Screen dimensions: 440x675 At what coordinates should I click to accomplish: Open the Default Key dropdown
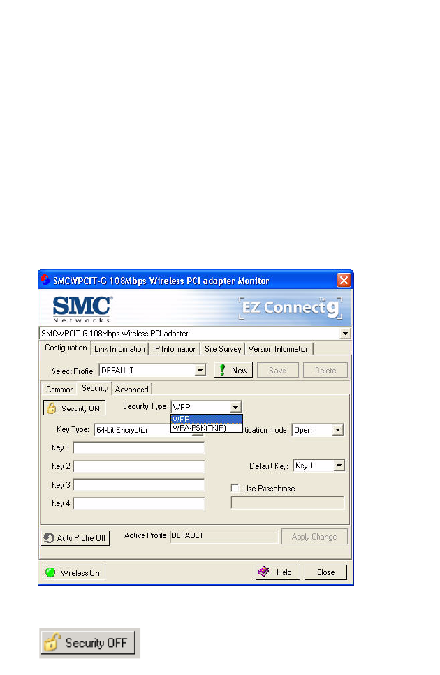339,466
